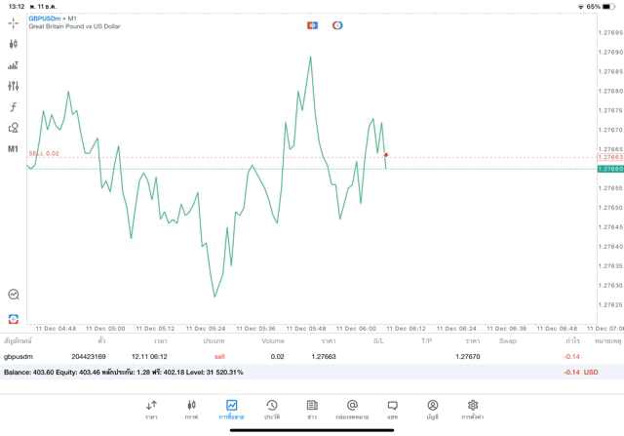Viewport: 624px width, 436px height.
Task: Activate the crosshair cursor tool
Action: tap(14, 21)
